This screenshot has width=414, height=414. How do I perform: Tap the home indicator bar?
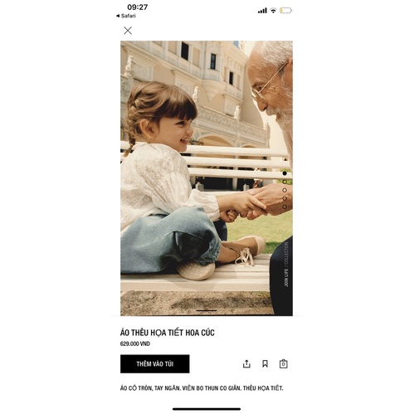pyautogui.click(x=207, y=409)
